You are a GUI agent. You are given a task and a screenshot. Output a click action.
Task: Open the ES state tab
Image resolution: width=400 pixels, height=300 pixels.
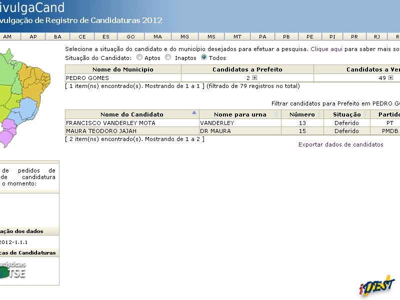click(106, 36)
